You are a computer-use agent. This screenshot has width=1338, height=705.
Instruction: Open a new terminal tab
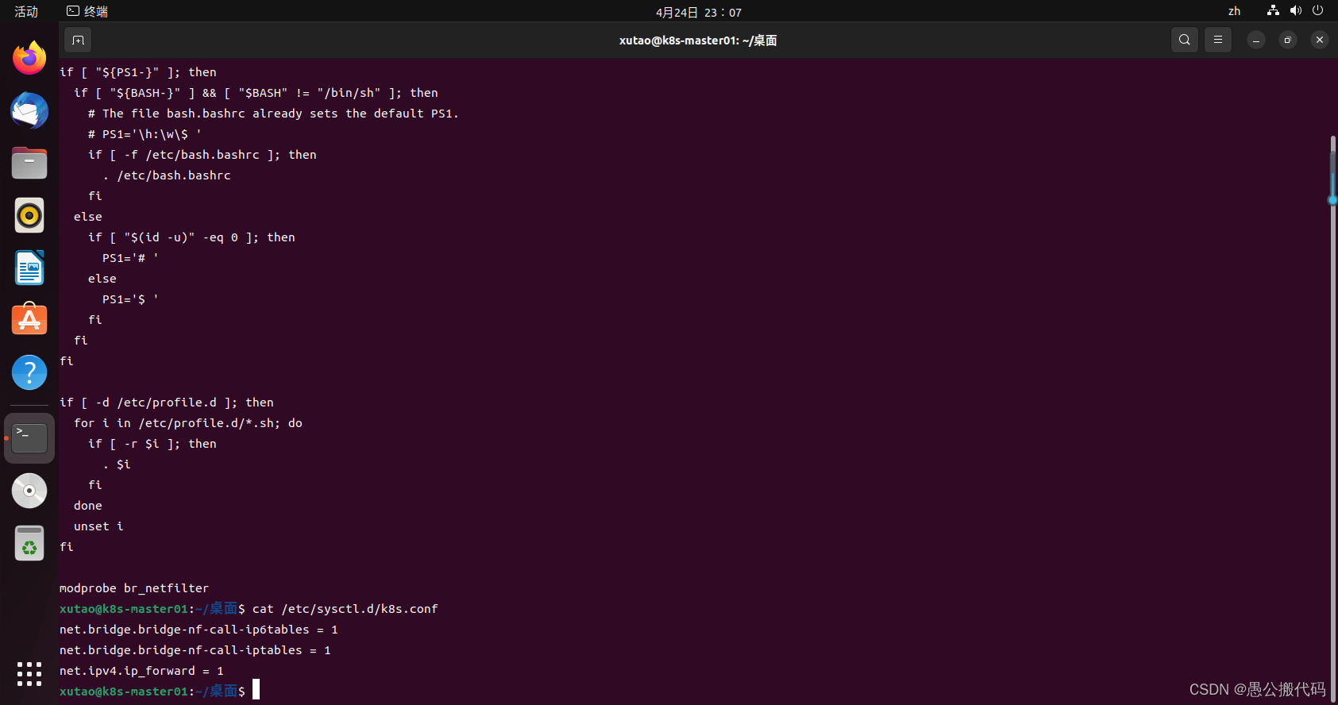click(78, 40)
